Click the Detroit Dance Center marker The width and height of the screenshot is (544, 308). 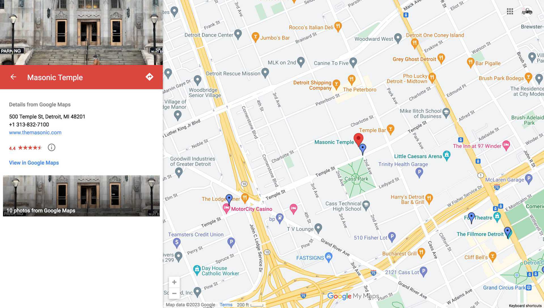point(238,35)
